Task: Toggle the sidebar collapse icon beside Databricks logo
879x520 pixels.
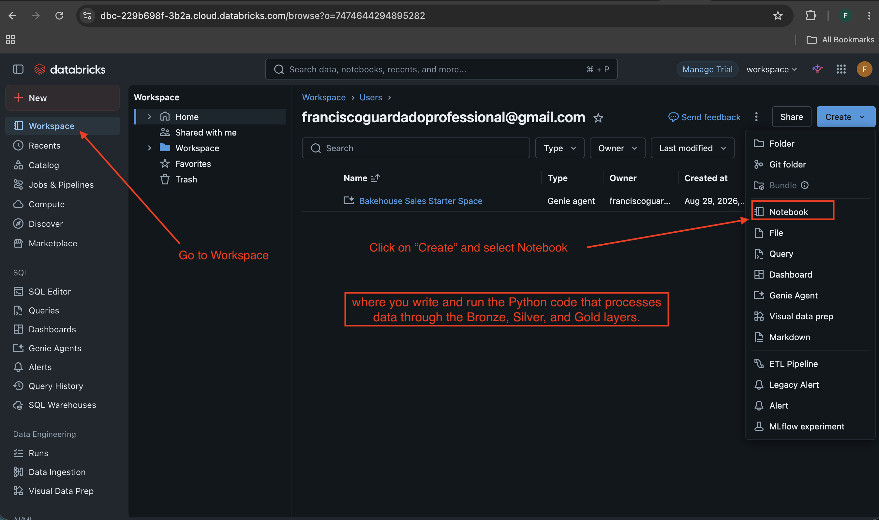Action: (18, 69)
